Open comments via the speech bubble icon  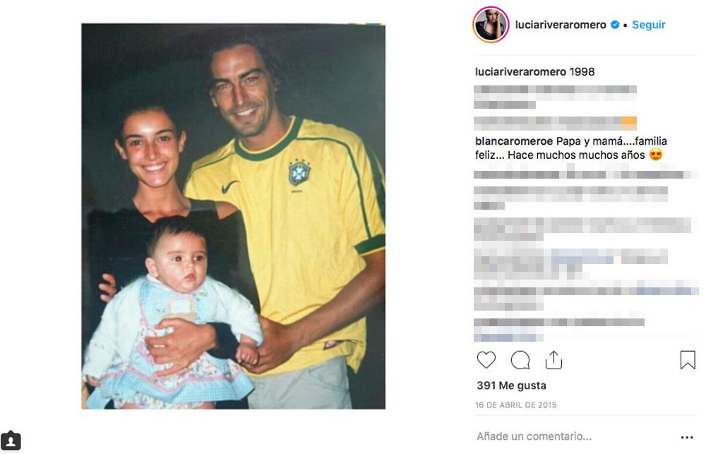click(520, 360)
